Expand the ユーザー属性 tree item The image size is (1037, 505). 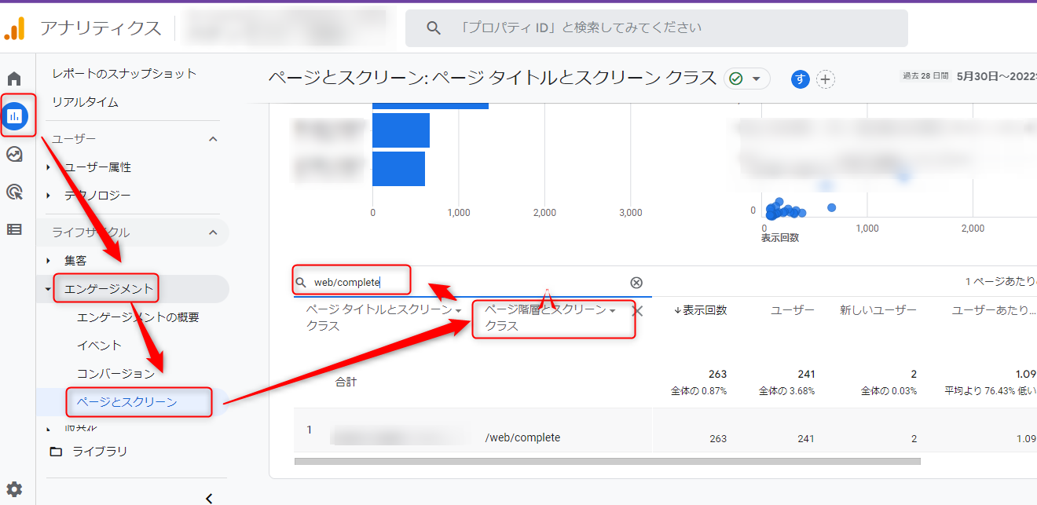(x=49, y=167)
